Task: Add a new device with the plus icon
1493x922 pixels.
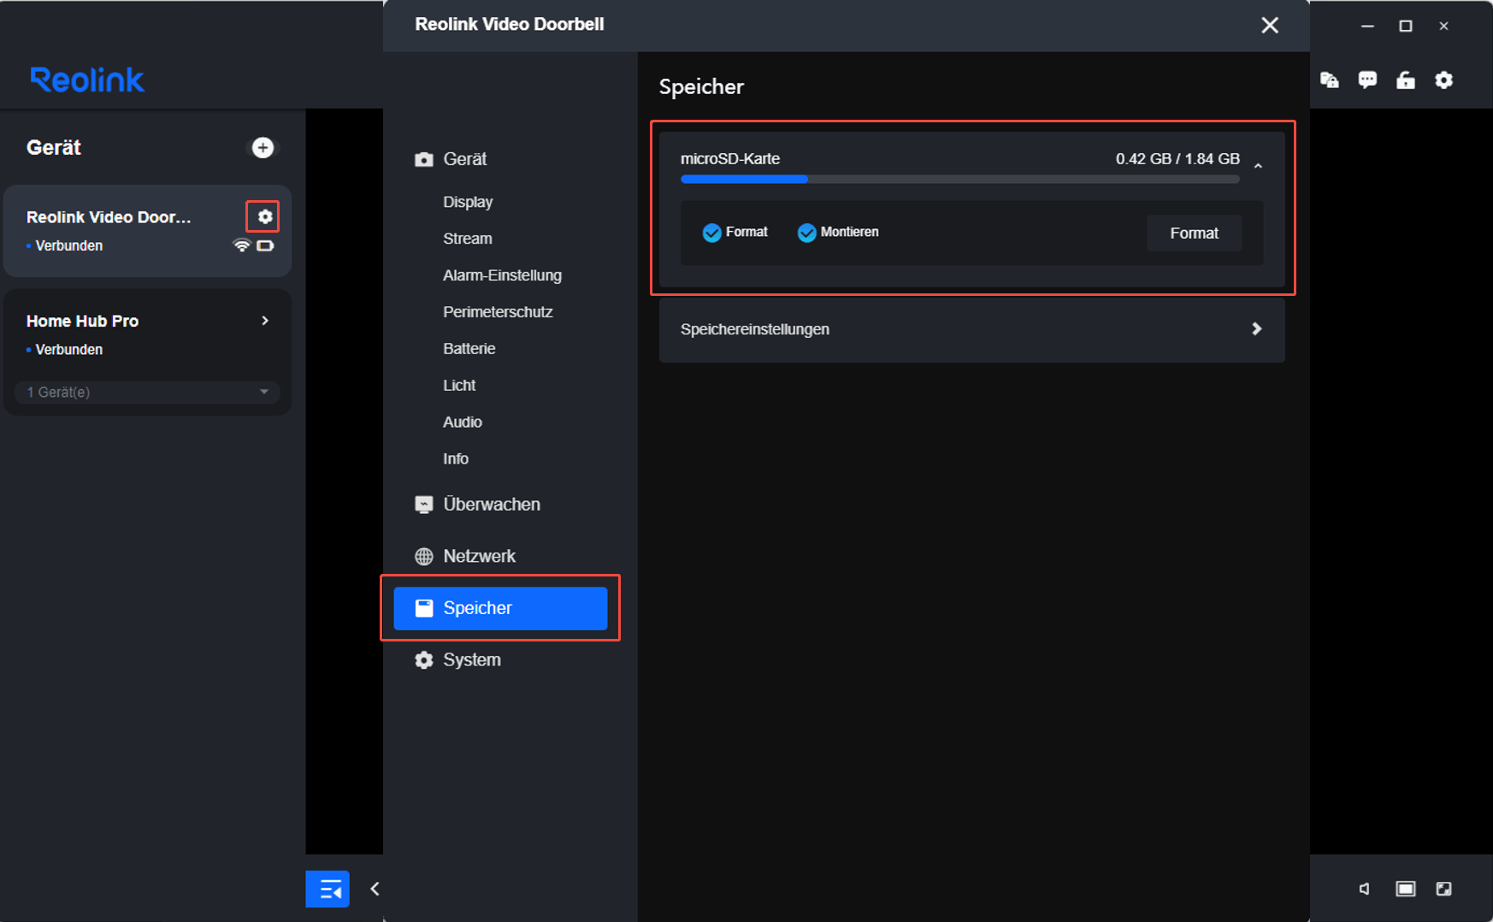Action: (x=263, y=148)
